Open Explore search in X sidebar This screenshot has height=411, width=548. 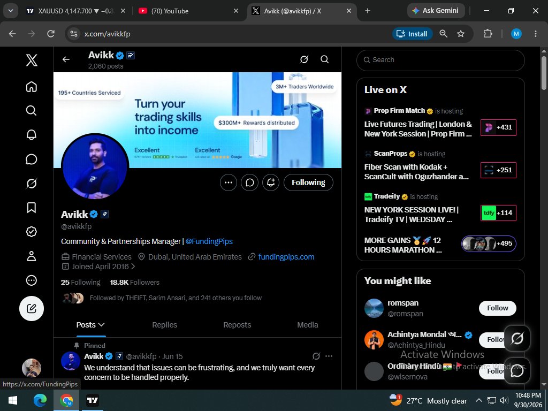tap(32, 111)
